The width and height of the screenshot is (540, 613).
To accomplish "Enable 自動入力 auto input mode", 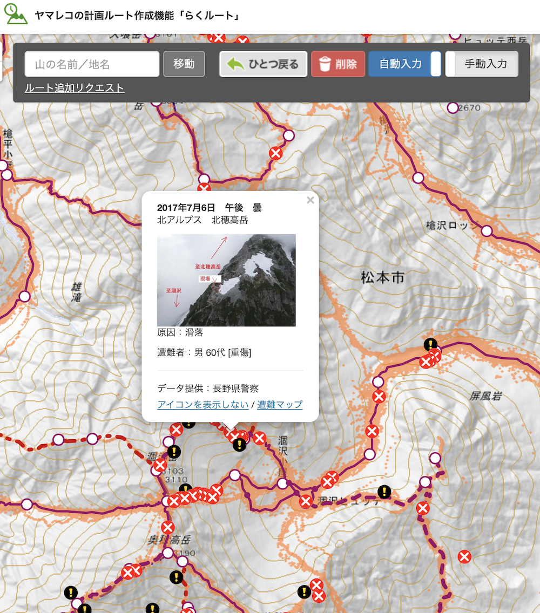I will coord(404,64).
